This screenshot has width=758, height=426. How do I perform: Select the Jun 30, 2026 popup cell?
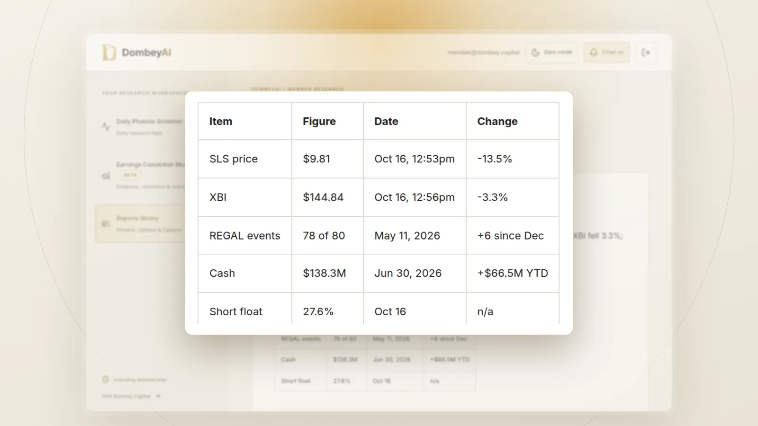[x=415, y=274]
